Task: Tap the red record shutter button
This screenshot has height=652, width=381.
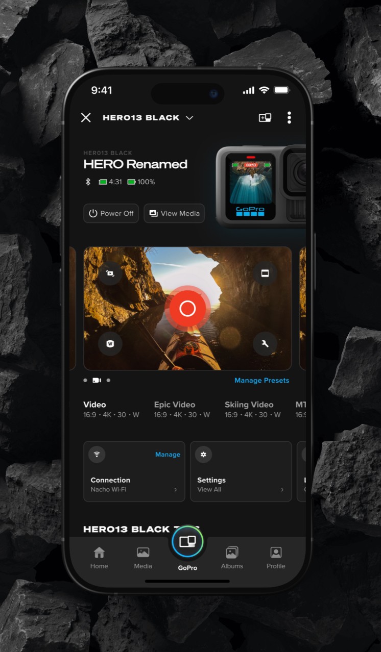Action: click(187, 308)
